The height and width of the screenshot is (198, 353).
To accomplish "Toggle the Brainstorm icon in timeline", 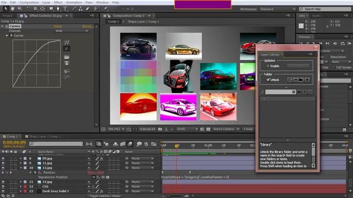I will (139, 144).
